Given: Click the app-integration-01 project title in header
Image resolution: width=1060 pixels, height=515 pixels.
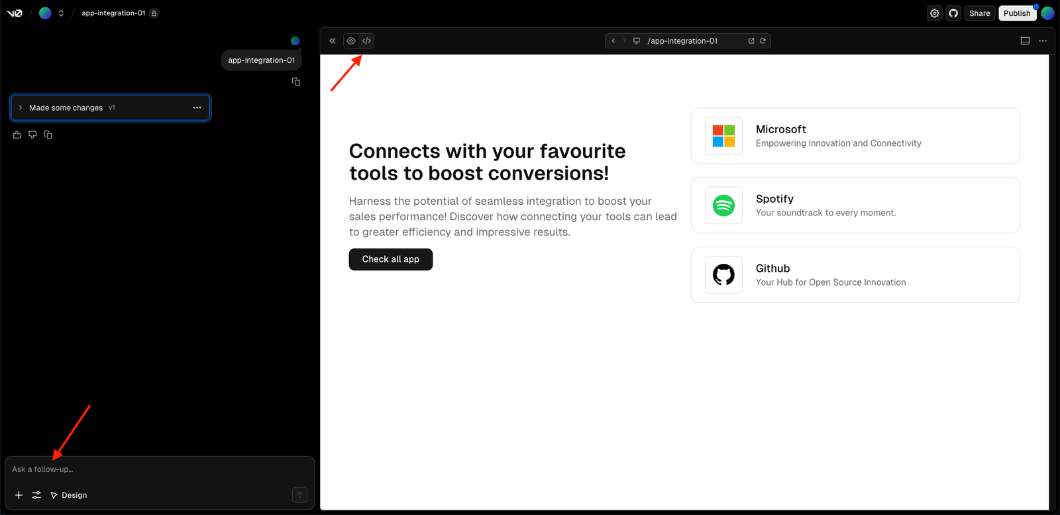Looking at the screenshot, I should (113, 13).
